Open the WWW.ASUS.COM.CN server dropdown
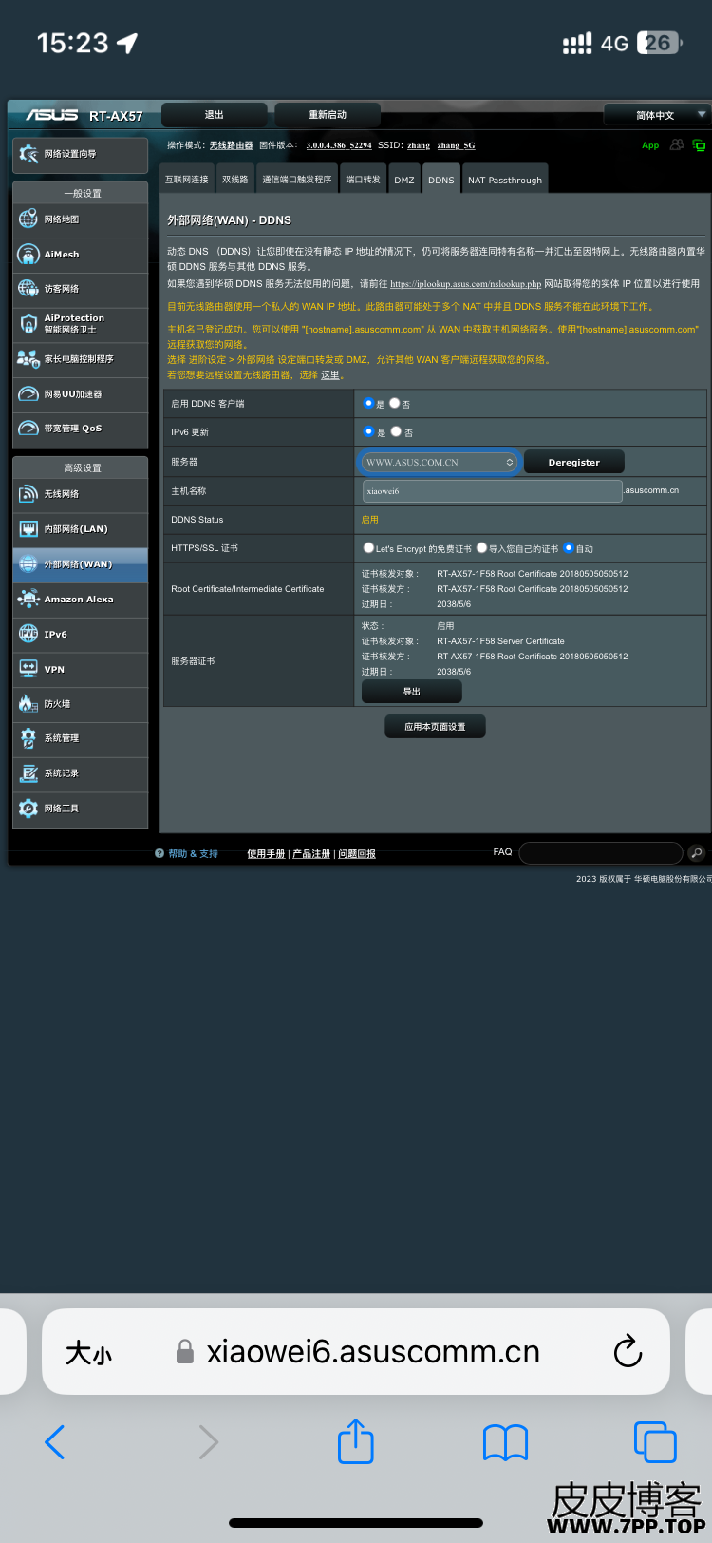This screenshot has width=712, height=1543. [440, 462]
